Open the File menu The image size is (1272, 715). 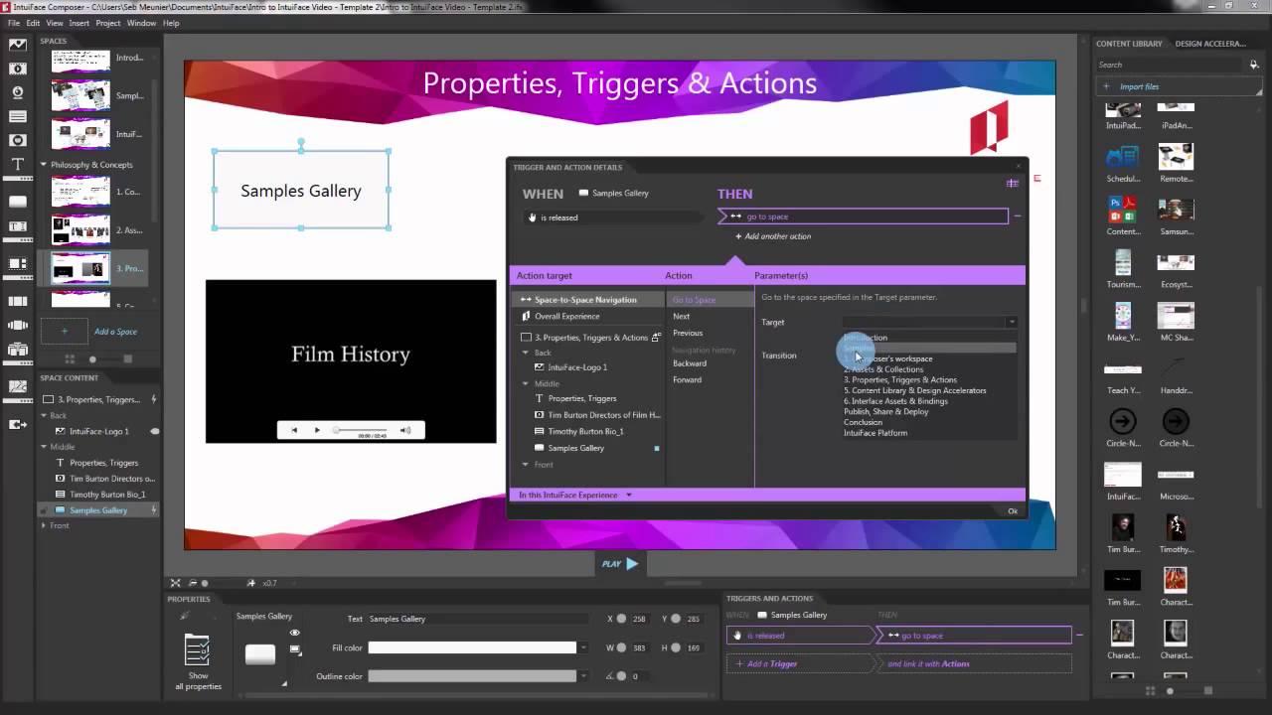[x=14, y=23]
